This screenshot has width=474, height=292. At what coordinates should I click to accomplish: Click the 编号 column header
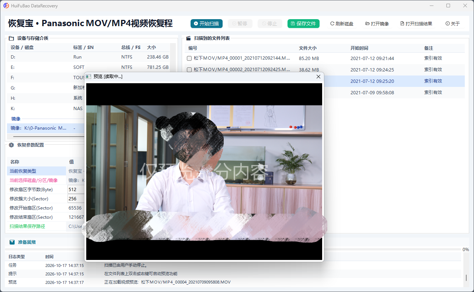pyautogui.click(x=193, y=48)
